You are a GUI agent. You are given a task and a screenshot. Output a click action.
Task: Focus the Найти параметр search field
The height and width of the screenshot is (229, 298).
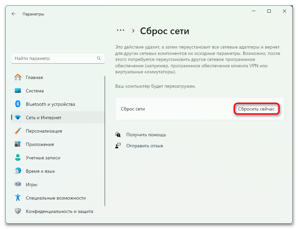[x=58, y=58]
